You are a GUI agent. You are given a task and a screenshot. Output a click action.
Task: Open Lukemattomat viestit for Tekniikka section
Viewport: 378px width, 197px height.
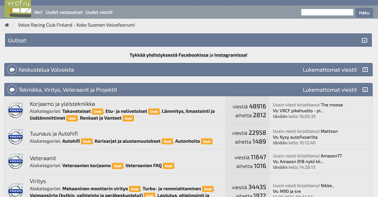(x=330, y=90)
